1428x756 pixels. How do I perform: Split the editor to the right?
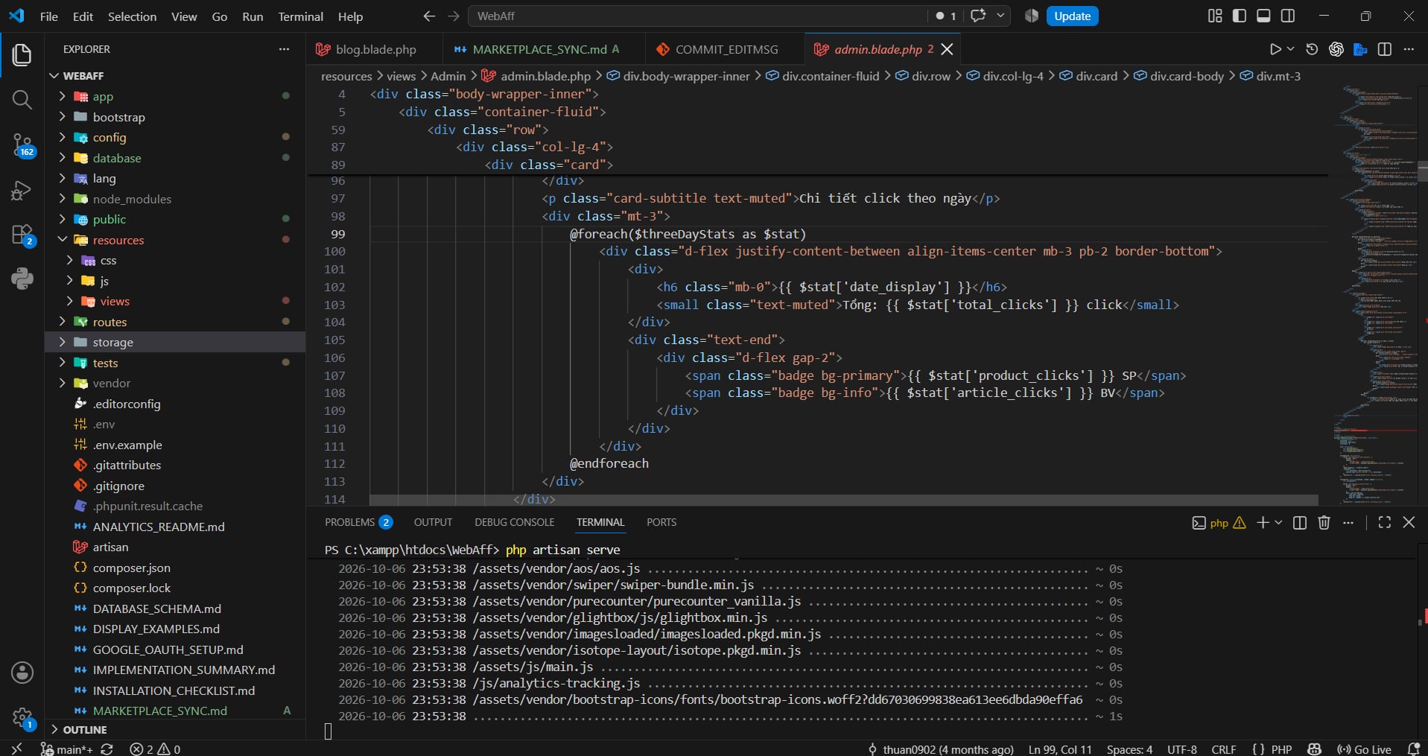pyautogui.click(x=1385, y=49)
